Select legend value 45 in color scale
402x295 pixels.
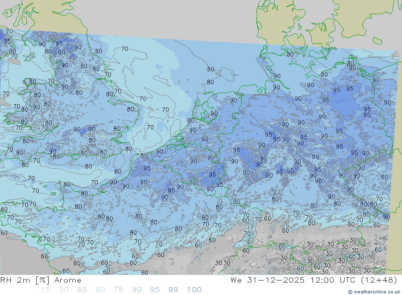point(82,290)
